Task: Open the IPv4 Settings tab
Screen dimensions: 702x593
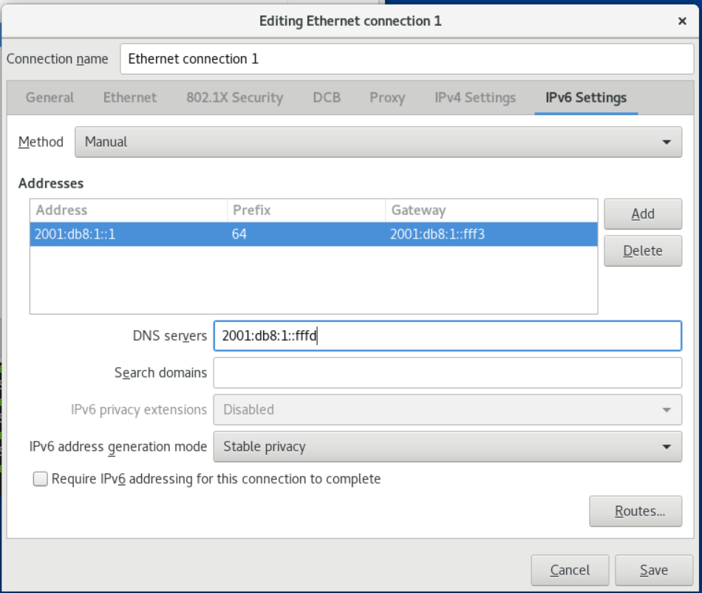Action: tap(475, 97)
